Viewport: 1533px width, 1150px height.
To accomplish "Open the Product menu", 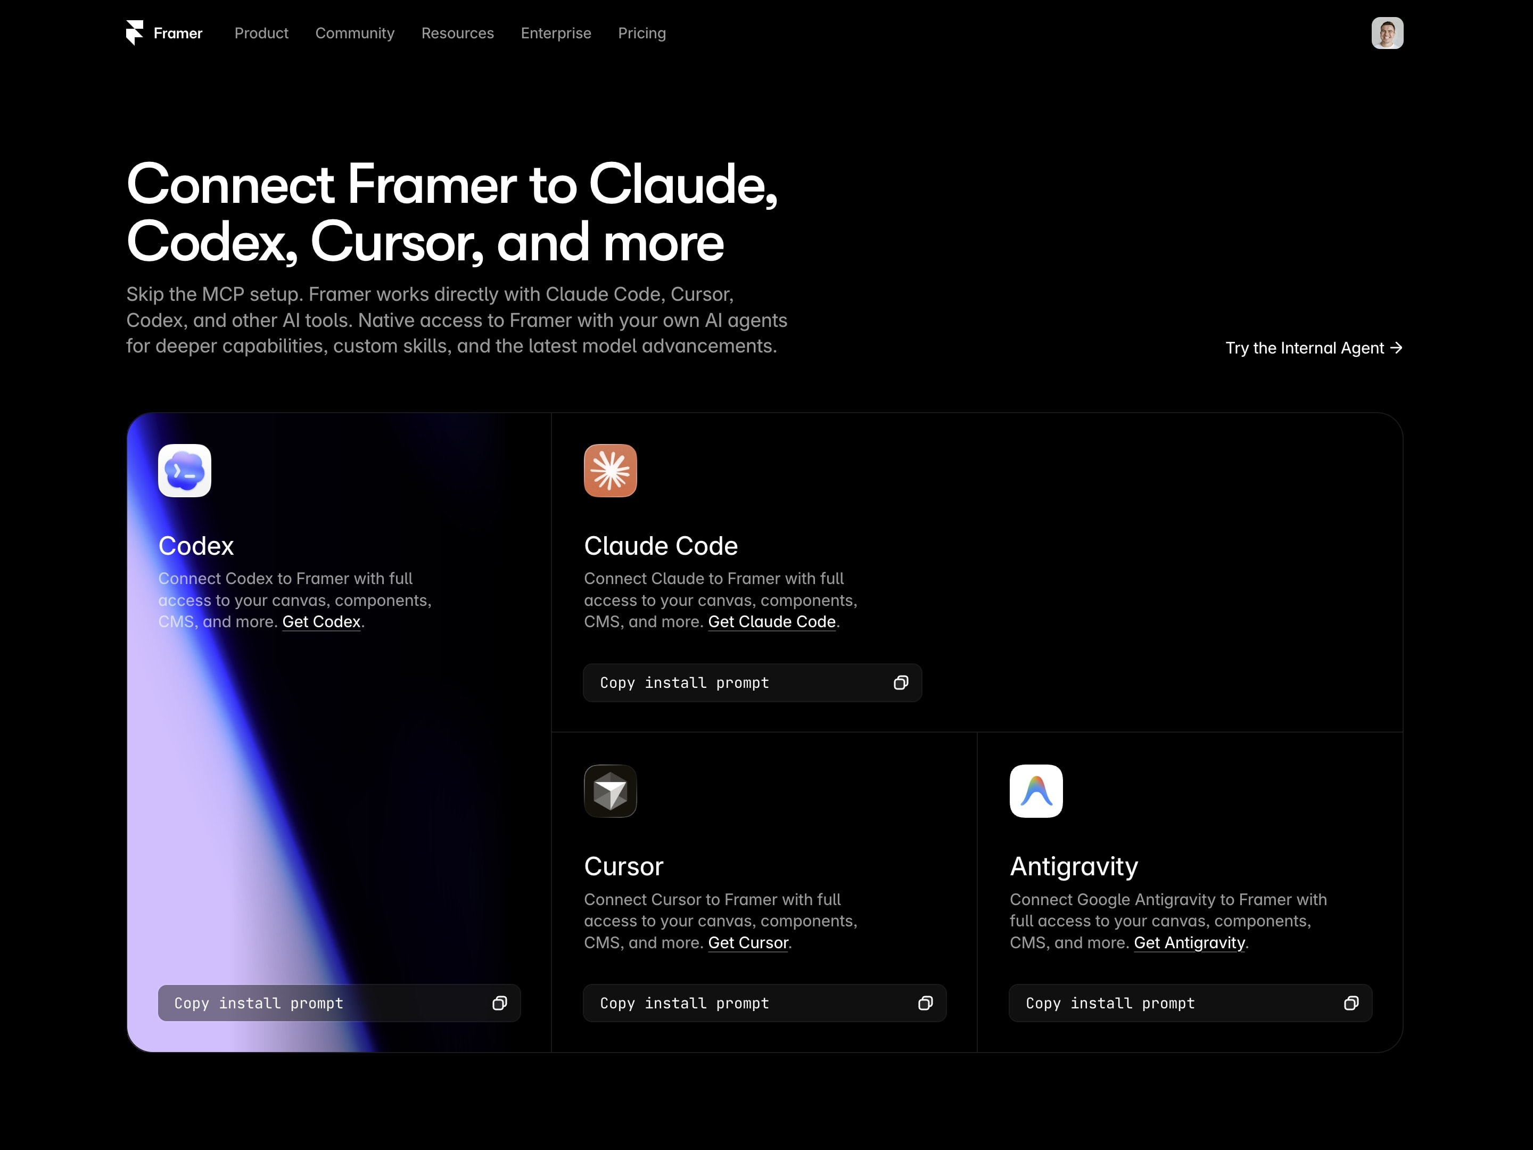I will [261, 33].
